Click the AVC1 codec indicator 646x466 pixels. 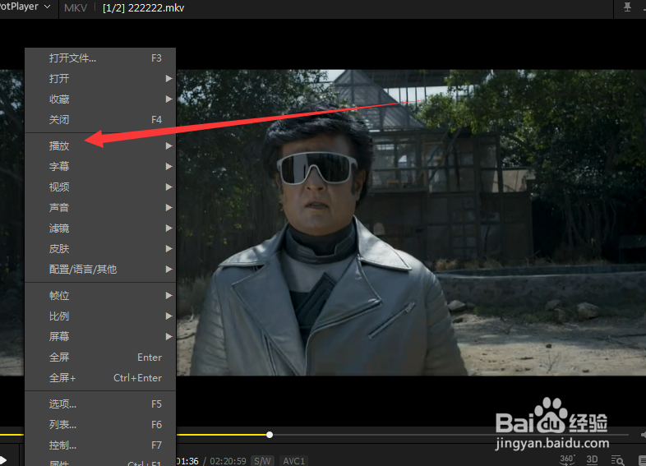(293, 460)
